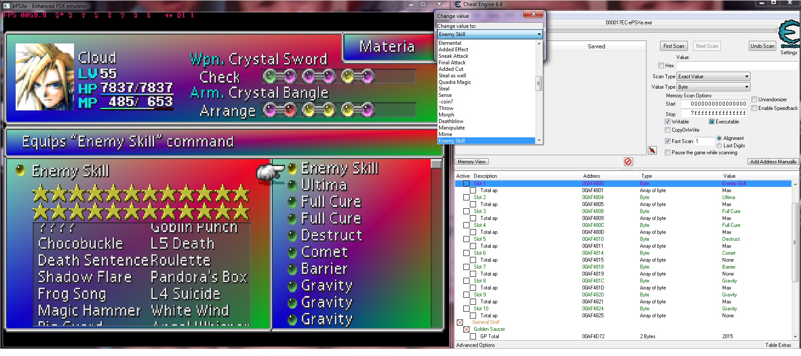Click the first weapon materia slot orb
The image size is (801, 356).
270,77
